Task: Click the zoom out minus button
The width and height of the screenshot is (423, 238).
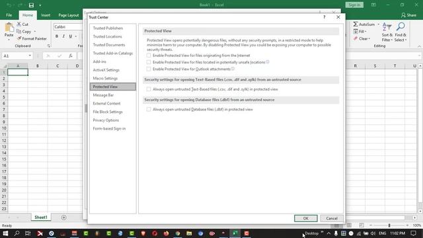Action: [x=371, y=225]
